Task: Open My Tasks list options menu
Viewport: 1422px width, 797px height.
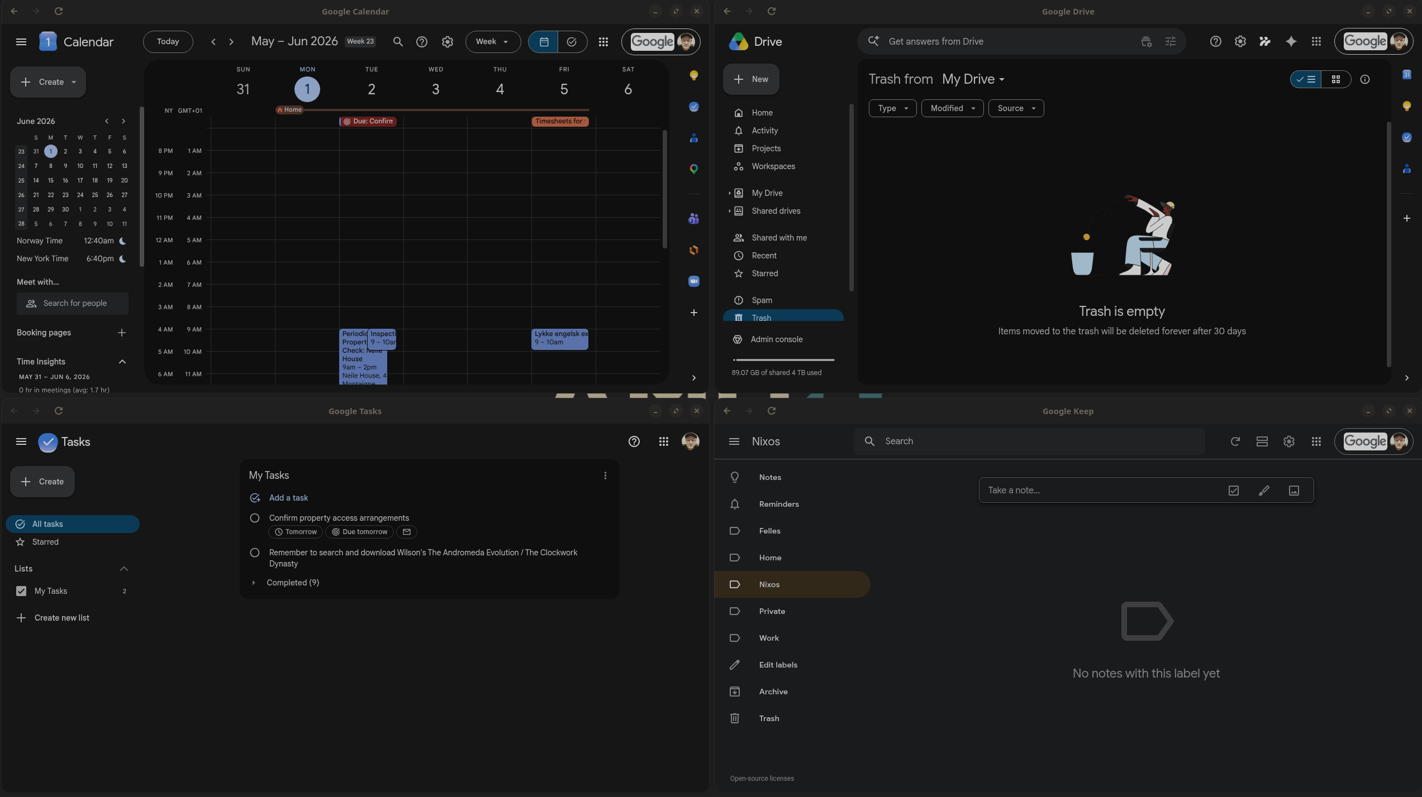Action: [605, 476]
